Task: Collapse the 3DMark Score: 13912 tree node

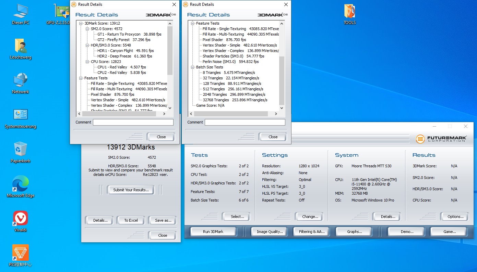Action: click(x=81, y=23)
